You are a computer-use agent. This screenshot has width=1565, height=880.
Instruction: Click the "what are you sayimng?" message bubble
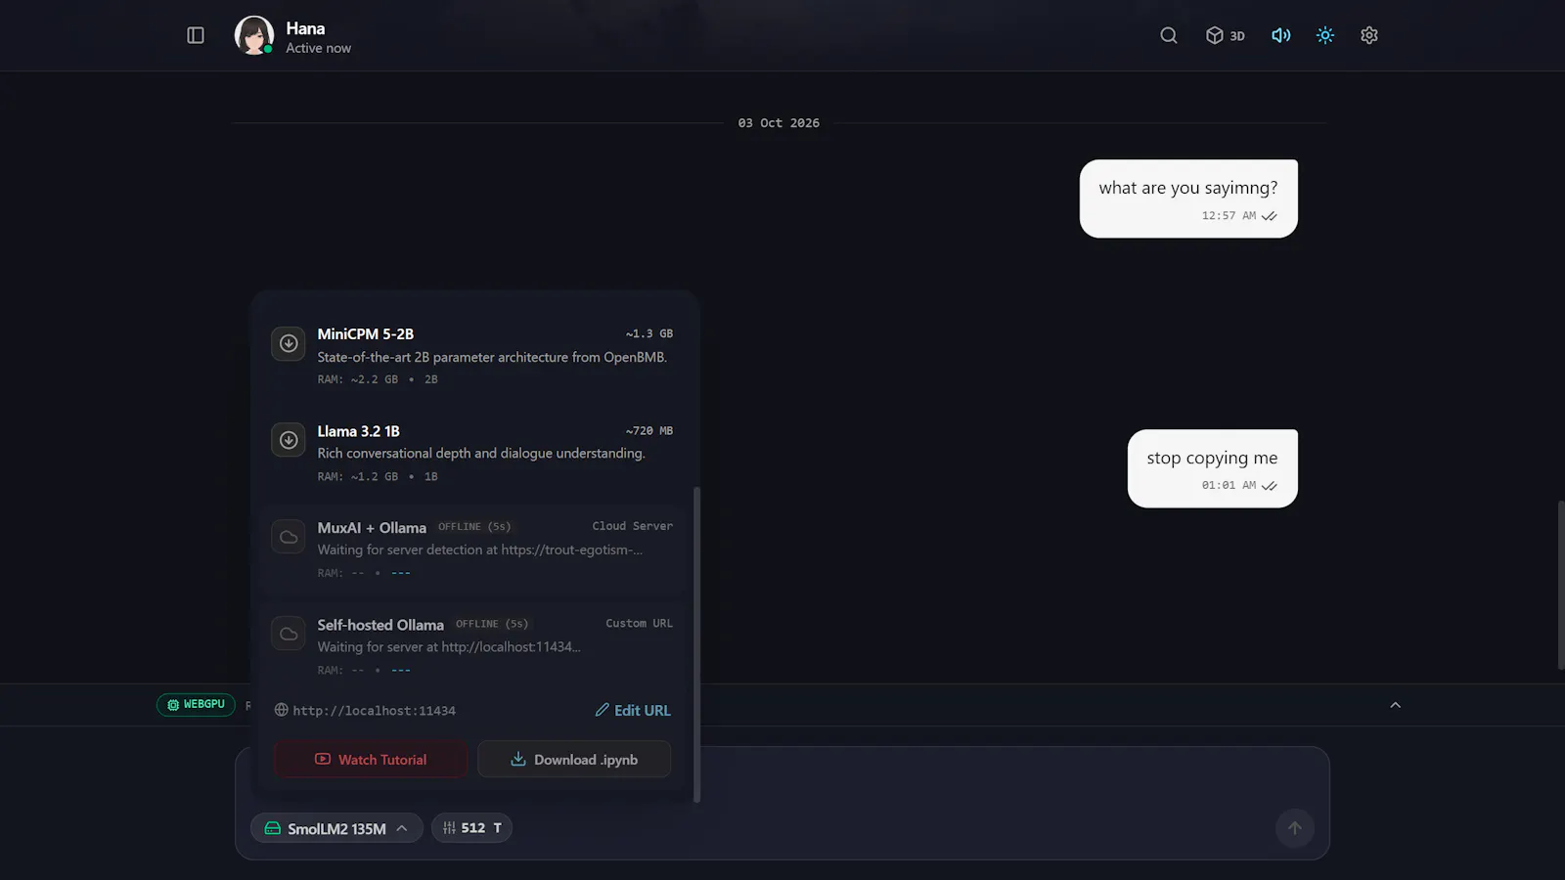(x=1188, y=198)
